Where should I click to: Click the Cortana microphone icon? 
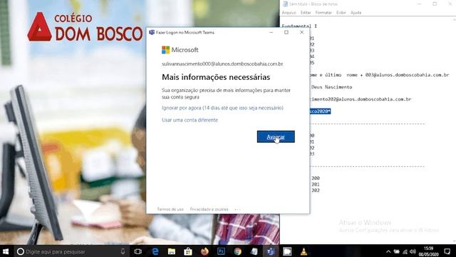(123, 251)
